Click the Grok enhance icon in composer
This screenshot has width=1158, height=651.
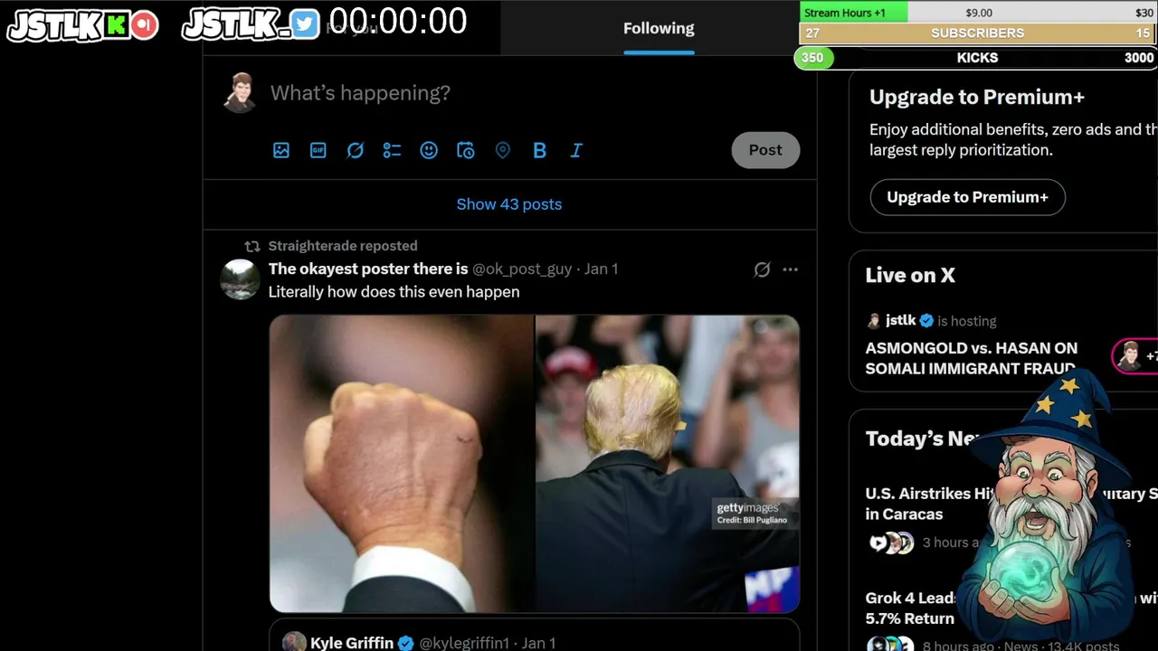(356, 150)
